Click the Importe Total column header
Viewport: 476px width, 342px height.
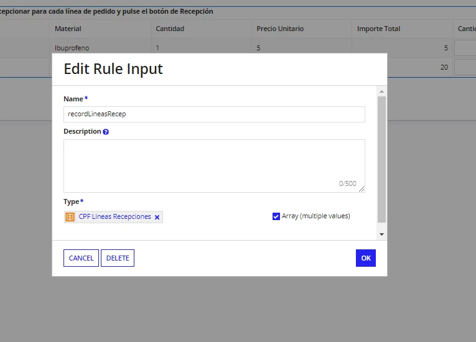[378, 29]
